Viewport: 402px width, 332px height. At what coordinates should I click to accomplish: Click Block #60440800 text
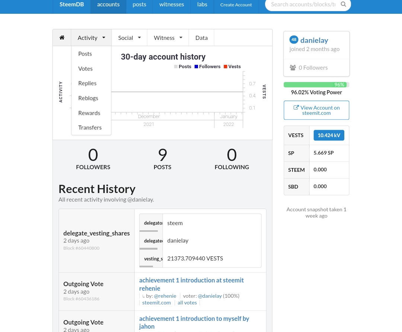tap(81, 248)
